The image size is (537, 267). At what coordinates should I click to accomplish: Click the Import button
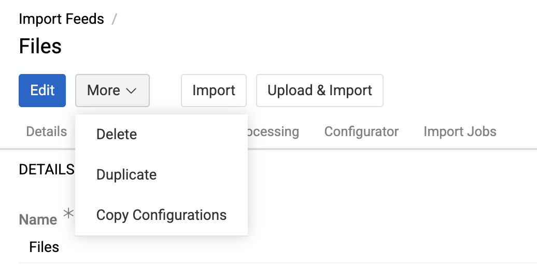pos(214,91)
